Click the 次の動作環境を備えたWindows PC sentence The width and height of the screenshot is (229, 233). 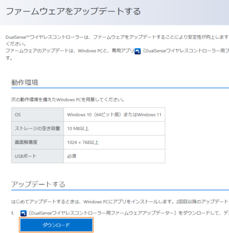[68, 99]
